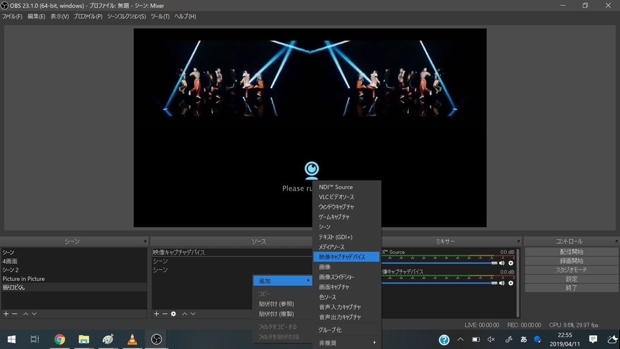Open the Windows Start menu
Screen dimensions: 620x349
(11, 339)
